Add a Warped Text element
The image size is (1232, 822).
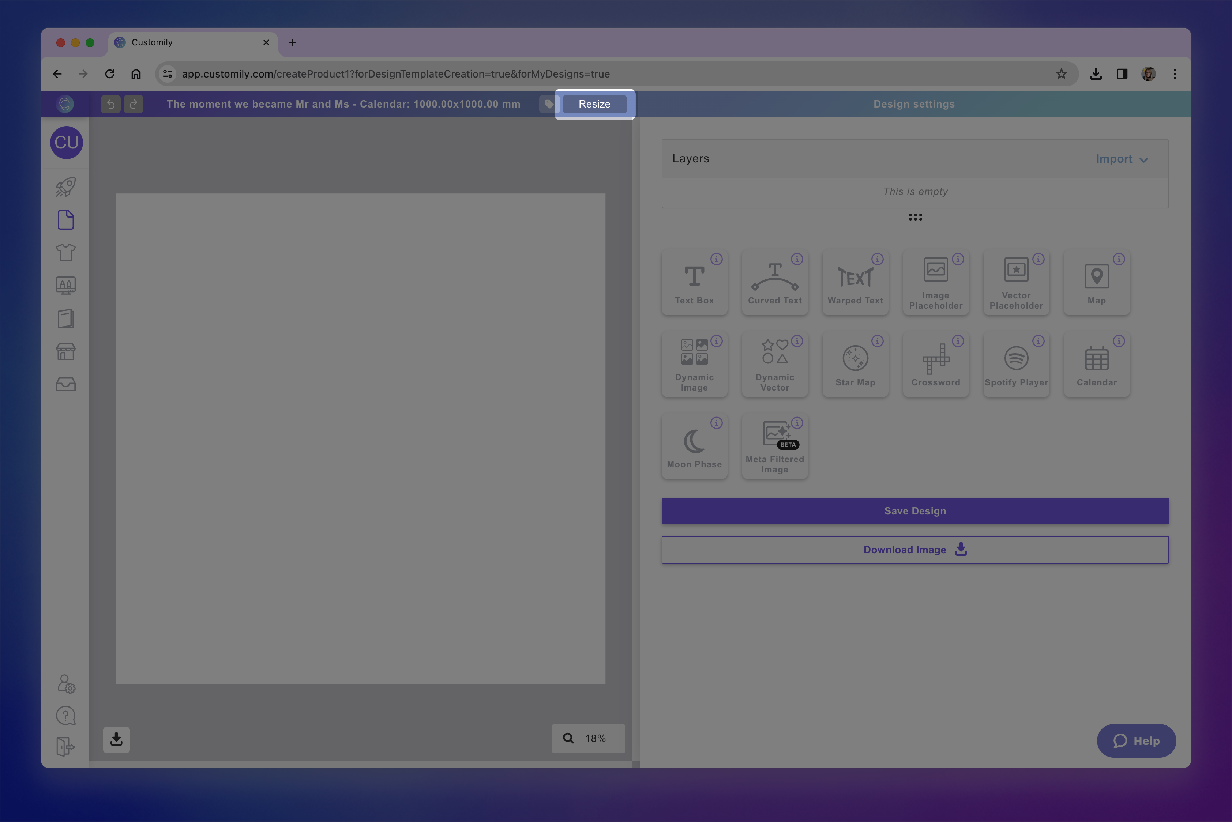[x=855, y=283]
